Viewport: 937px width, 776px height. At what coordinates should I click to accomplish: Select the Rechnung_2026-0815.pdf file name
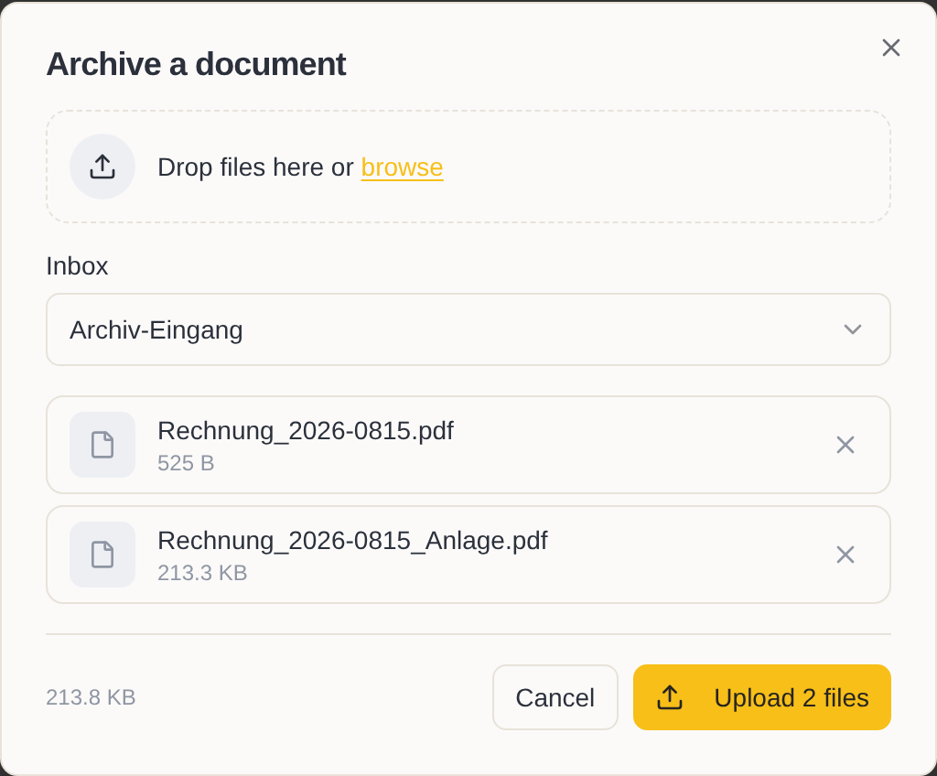tap(306, 430)
